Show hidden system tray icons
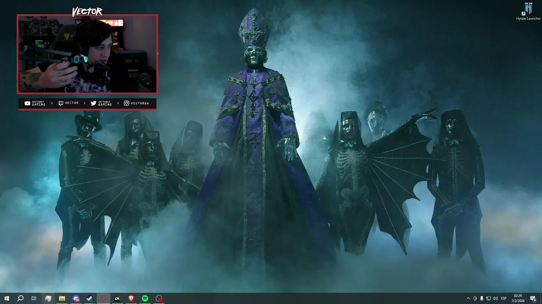 [x=468, y=299]
